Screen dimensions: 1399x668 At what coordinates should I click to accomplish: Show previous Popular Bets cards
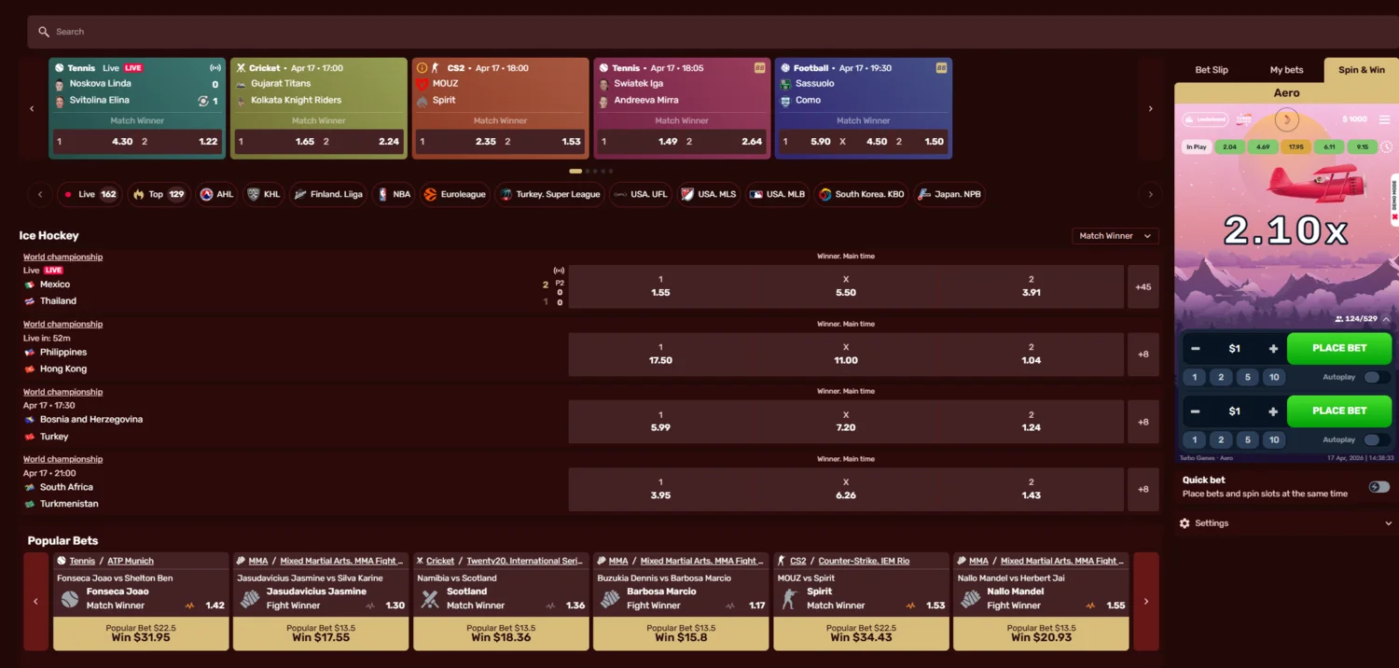pos(36,602)
